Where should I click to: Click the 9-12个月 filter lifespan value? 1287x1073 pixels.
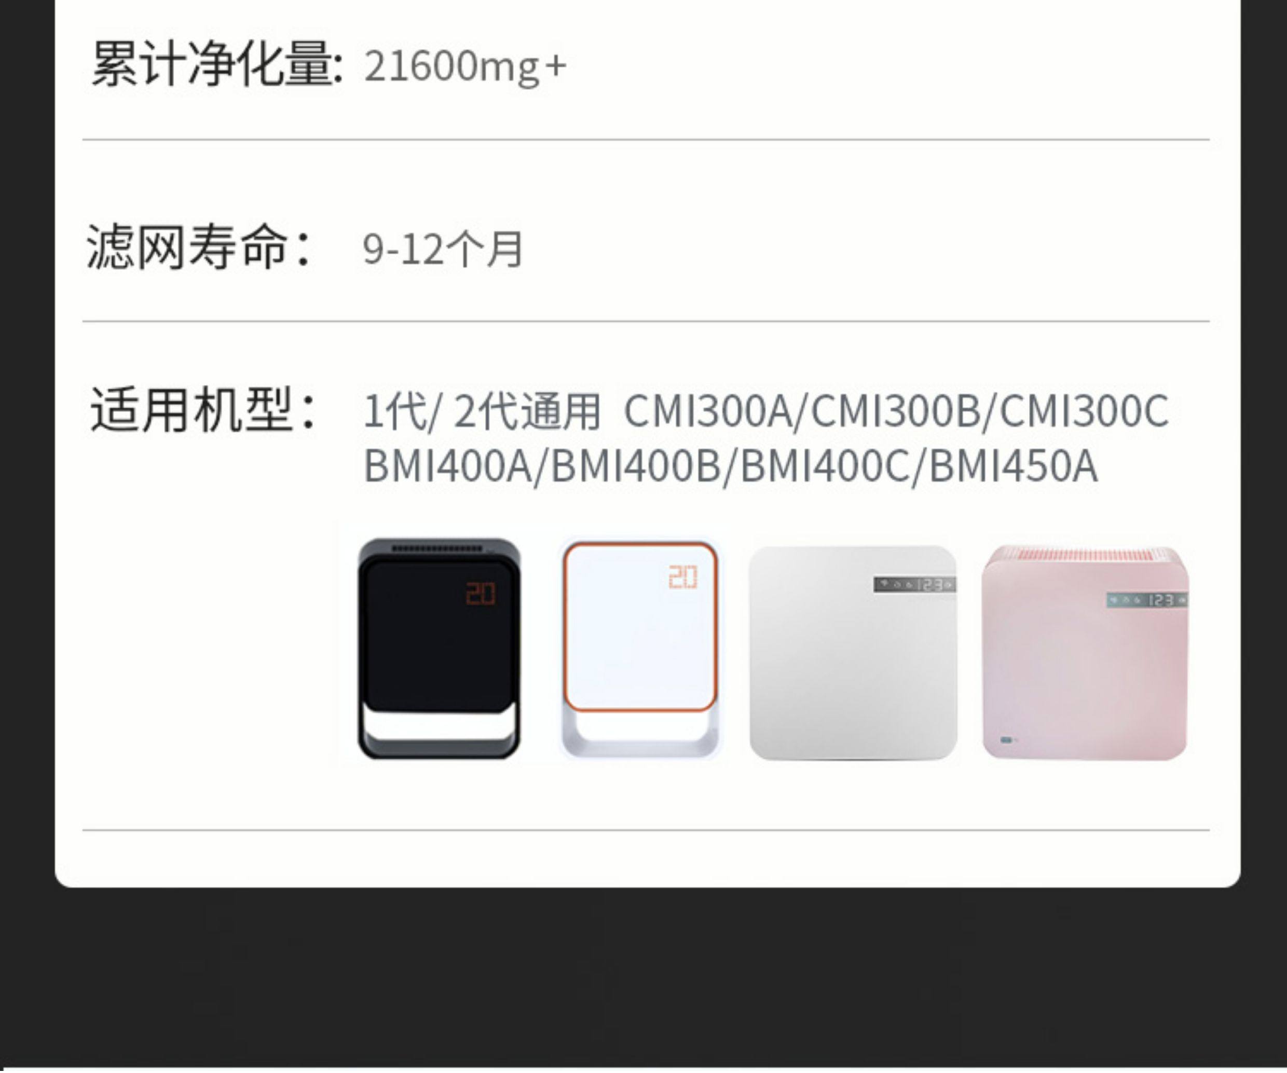(x=443, y=249)
